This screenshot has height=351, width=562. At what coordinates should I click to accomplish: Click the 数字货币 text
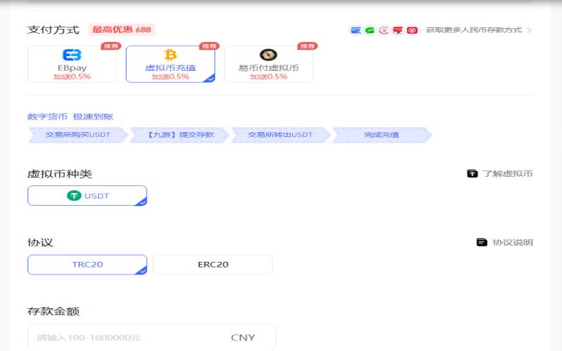click(47, 117)
